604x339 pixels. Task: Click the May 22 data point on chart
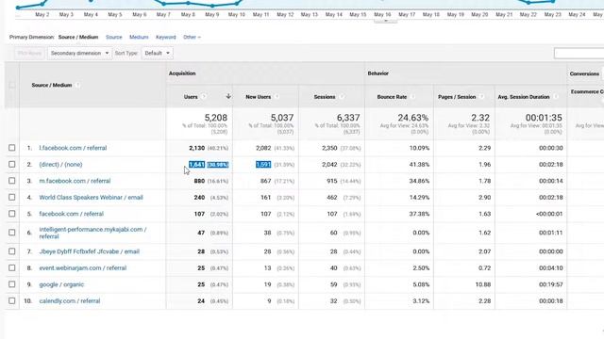coord(528,3)
